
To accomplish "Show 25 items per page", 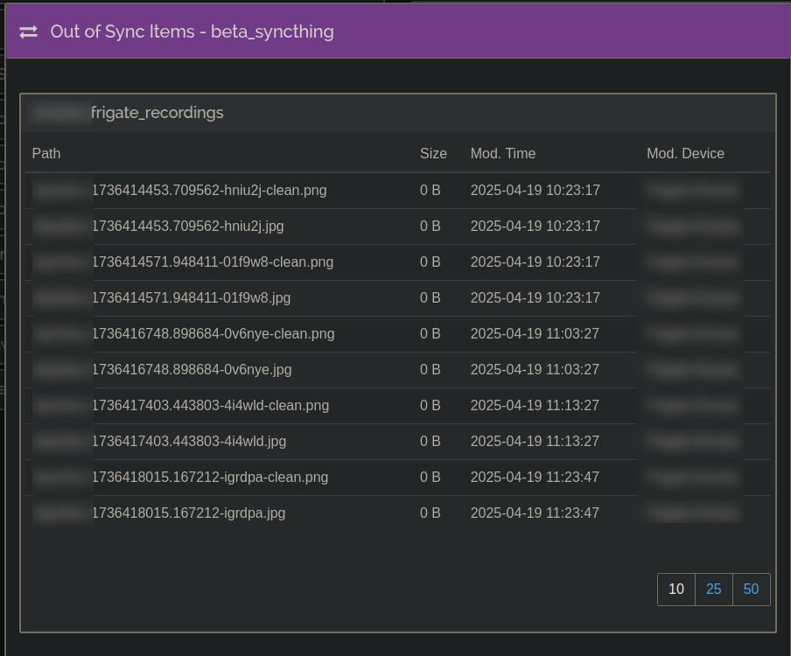I will click(713, 589).
